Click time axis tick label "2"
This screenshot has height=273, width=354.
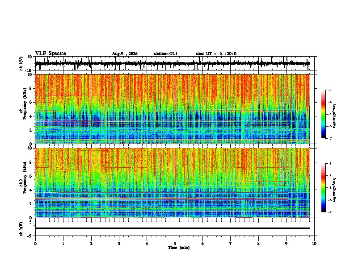pos(91,244)
